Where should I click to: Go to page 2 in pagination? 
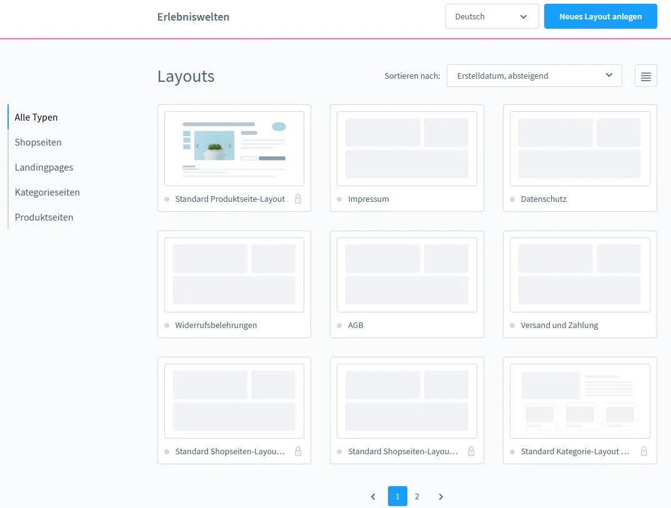pos(417,497)
